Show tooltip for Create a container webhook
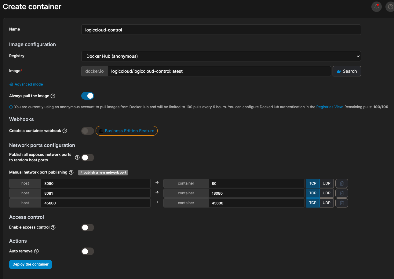Screen dimensions: 394x279 click(x=65, y=131)
